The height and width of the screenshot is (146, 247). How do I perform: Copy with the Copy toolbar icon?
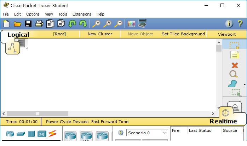point(50,24)
